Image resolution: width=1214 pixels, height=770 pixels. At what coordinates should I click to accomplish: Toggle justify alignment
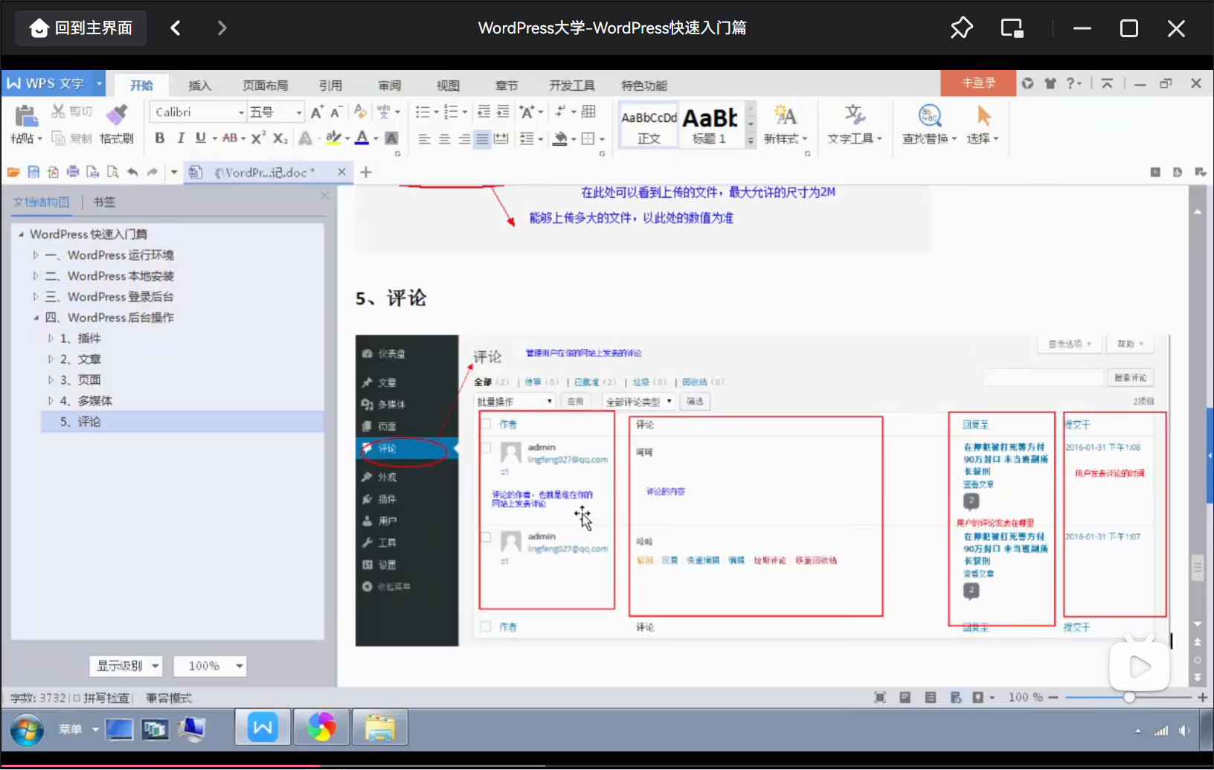[483, 139]
